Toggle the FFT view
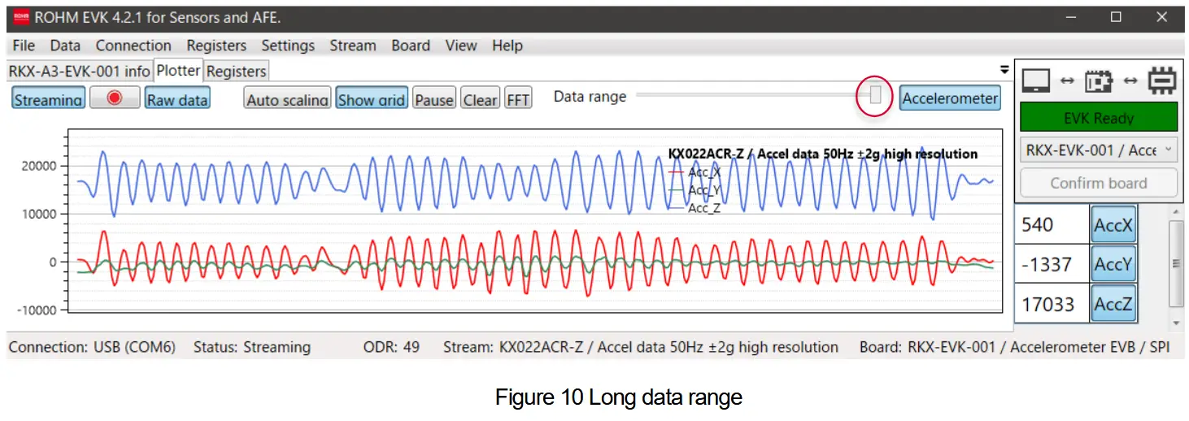 518,99
